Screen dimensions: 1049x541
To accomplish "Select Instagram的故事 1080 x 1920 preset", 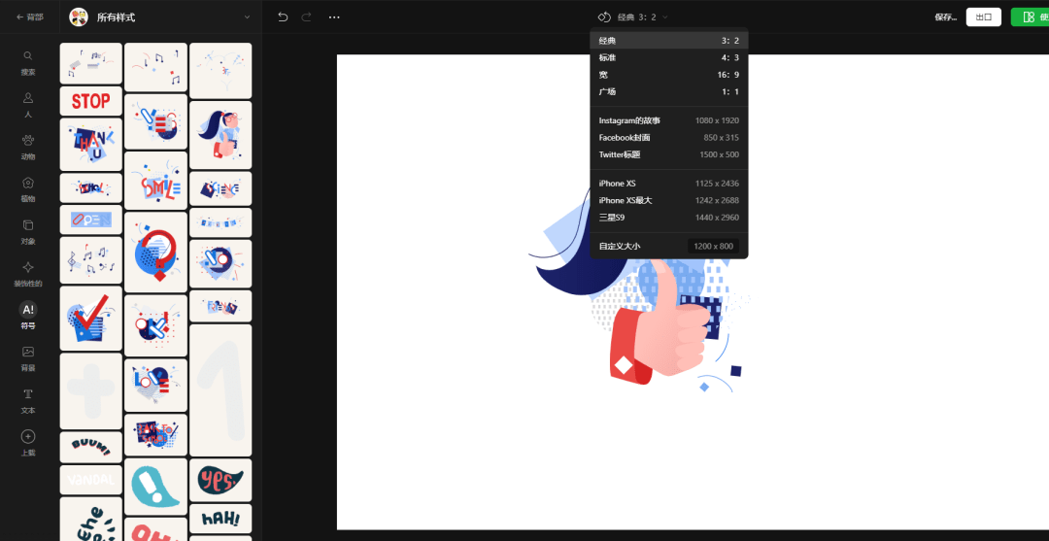I will point(669,120).
